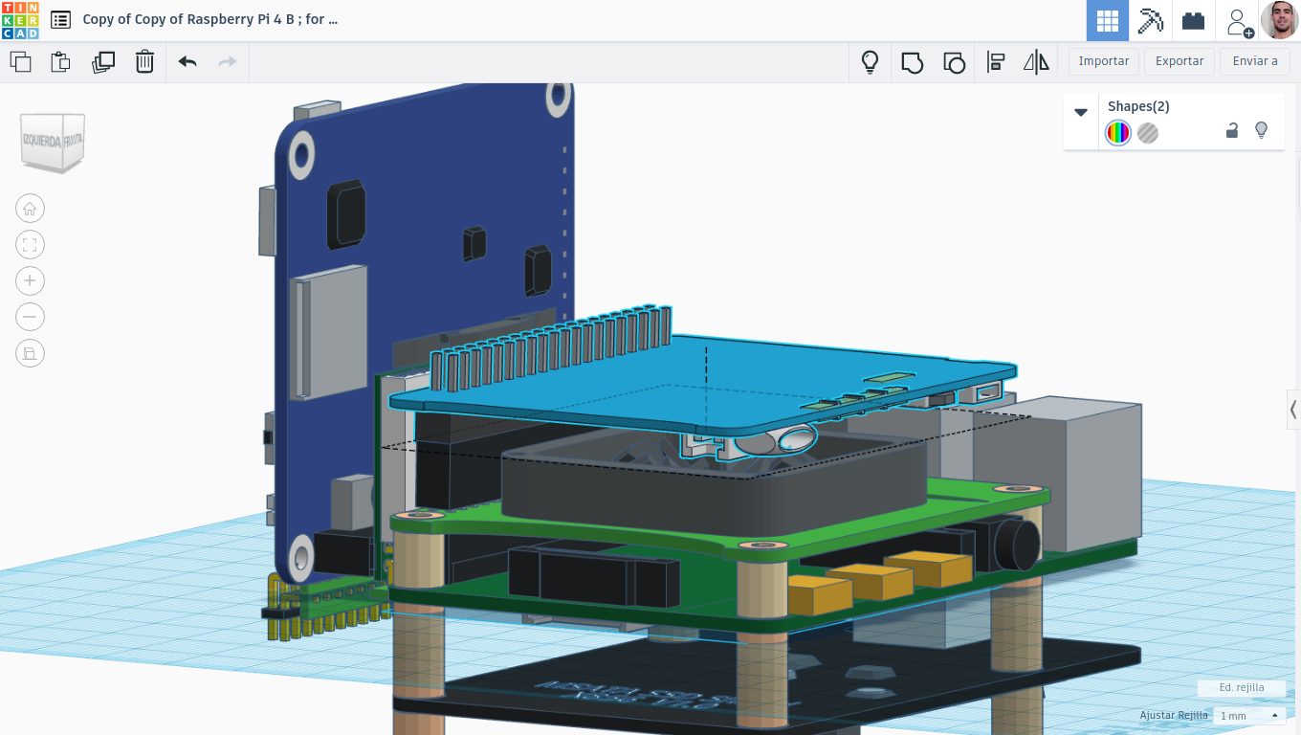The width and height of the screenshot is (1301, 735).
Task: Toggle the lock editing icon
Action: (x=1232, y=130)
